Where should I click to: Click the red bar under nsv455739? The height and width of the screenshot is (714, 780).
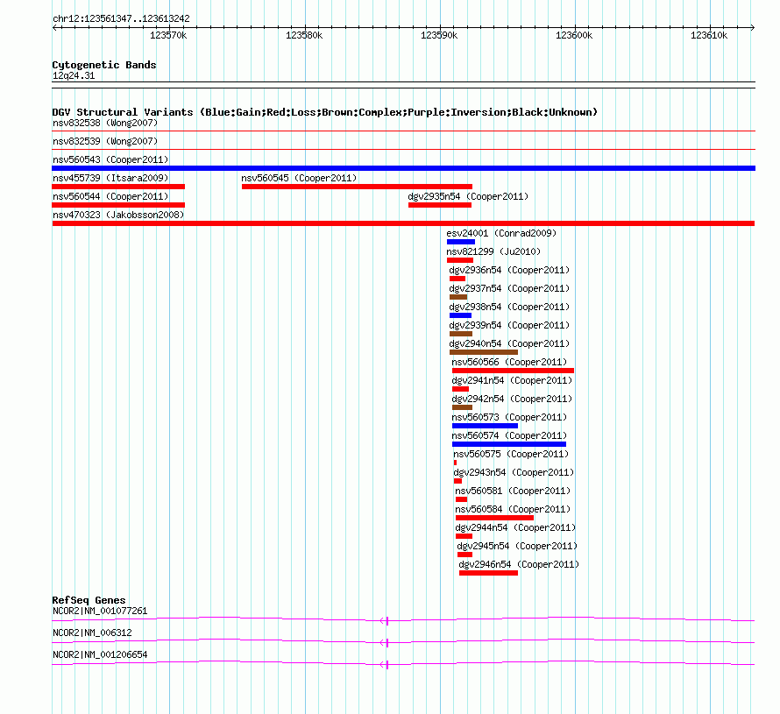(118, 187)
